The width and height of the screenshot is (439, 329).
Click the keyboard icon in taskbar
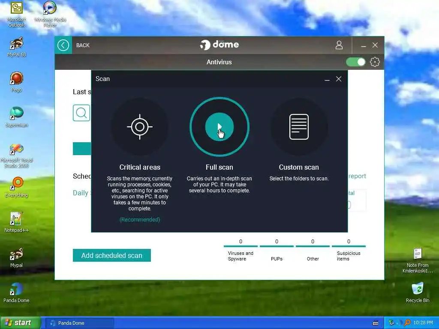pyautogui.click(x=376, y=323)
